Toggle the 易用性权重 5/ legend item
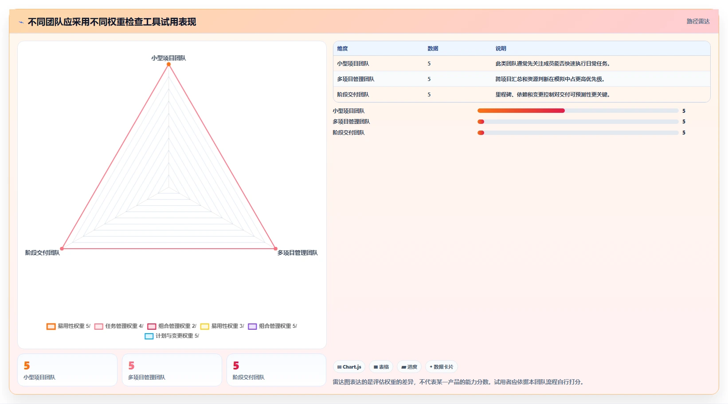Image resolution: width=728 pixels, height=404 pixels. coord(68,326)
